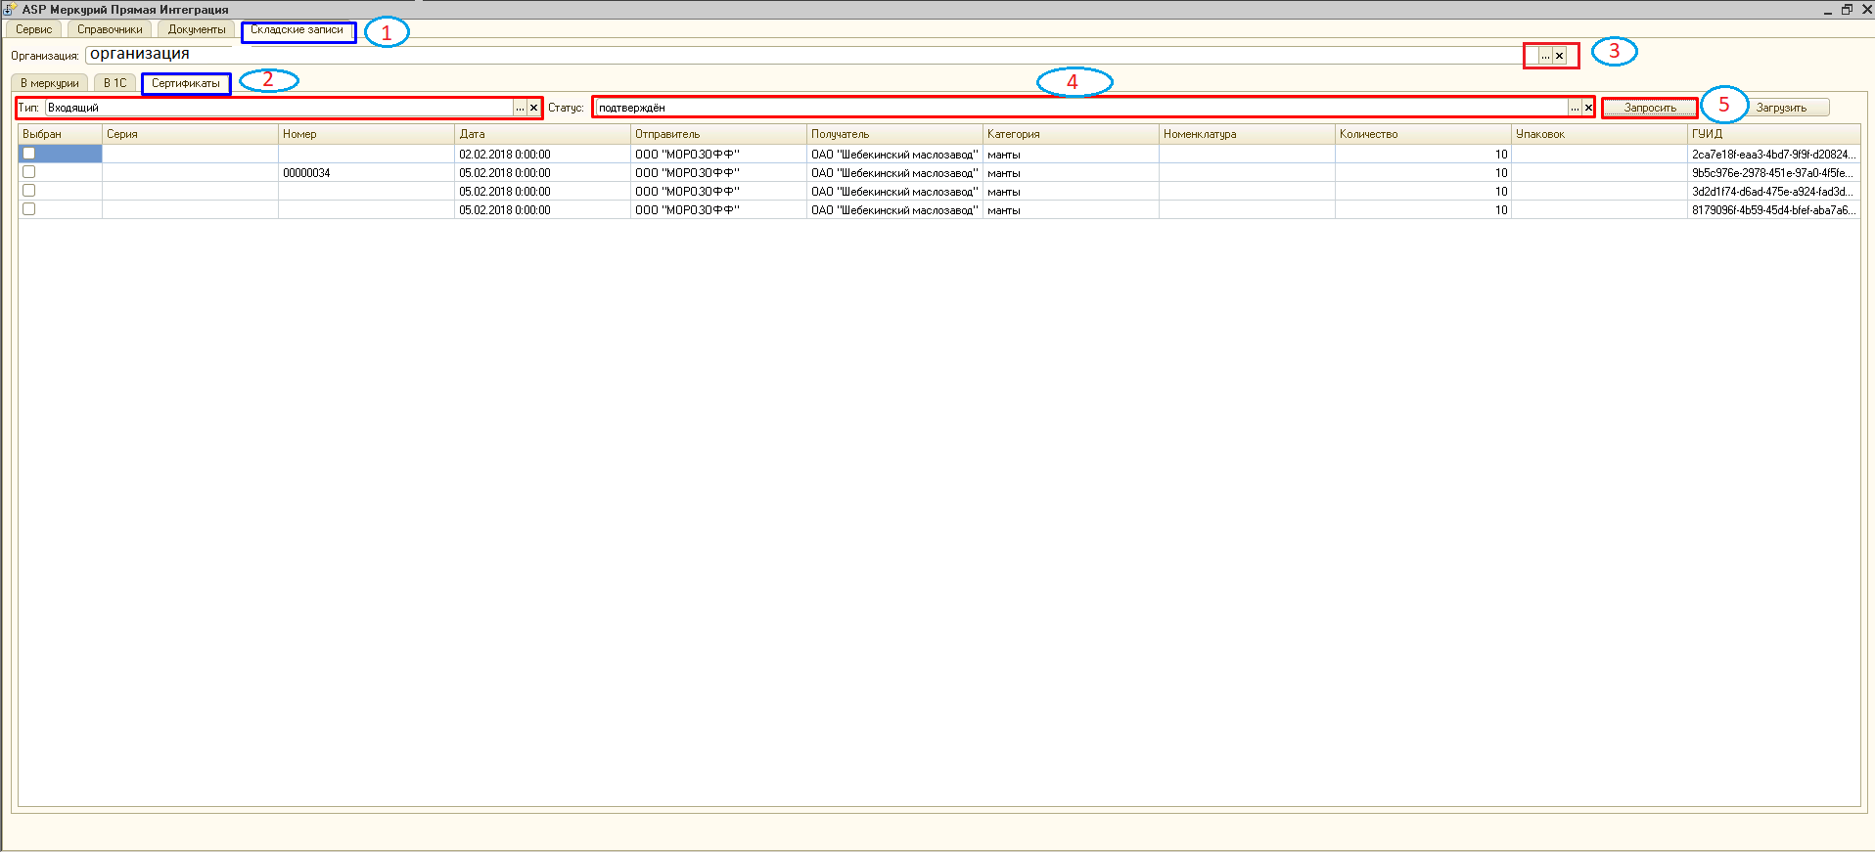The image size is (1875, 852).
Task: Clear the Статус field with X
Action: (x=1588, y=108)
